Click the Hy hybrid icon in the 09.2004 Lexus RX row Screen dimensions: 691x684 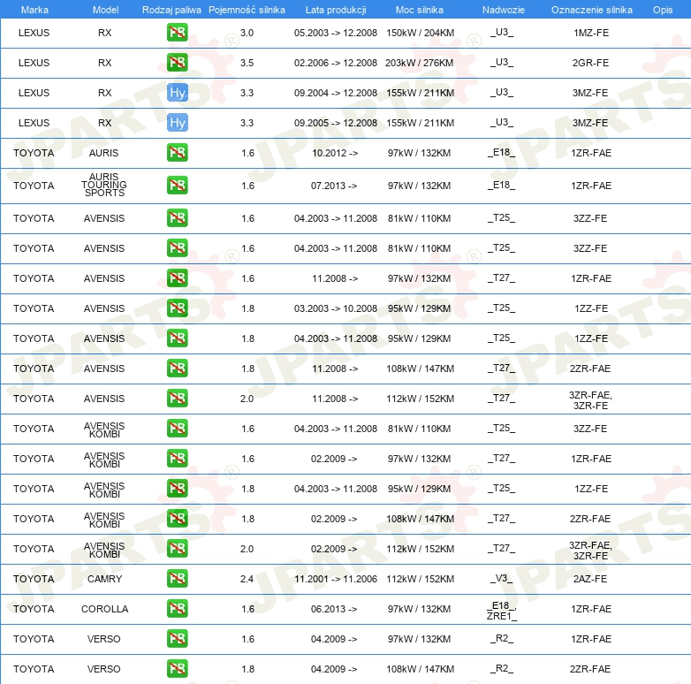tap(178, 93)
